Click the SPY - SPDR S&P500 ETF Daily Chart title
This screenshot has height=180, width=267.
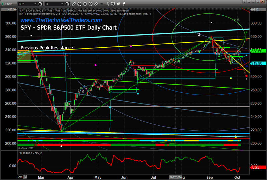point(69,28)
